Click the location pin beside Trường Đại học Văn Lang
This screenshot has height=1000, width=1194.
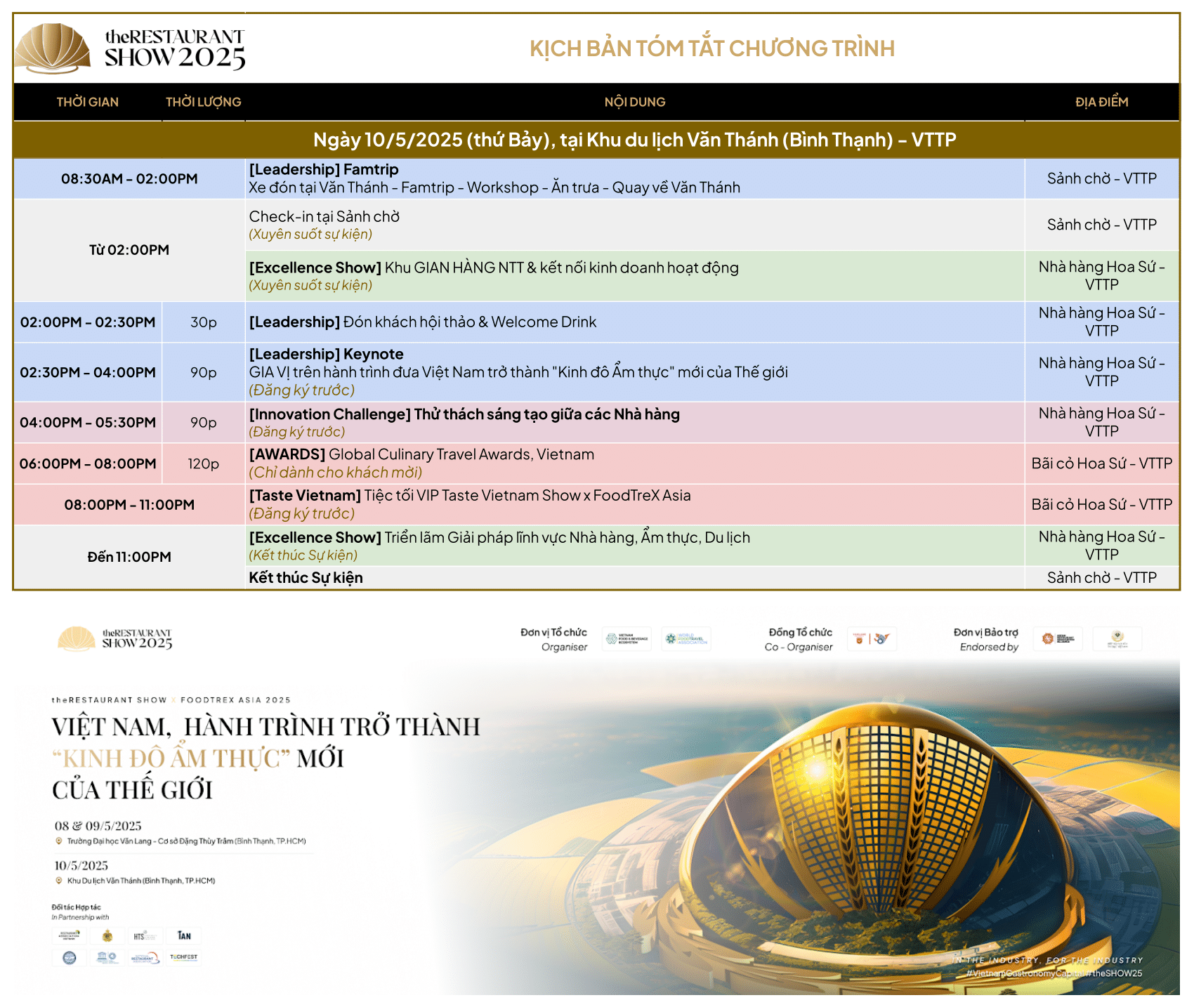59,841
